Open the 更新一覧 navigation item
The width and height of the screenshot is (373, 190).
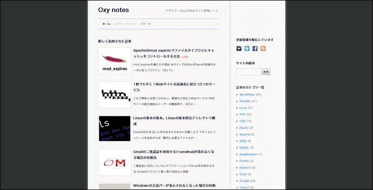point(146,24)
